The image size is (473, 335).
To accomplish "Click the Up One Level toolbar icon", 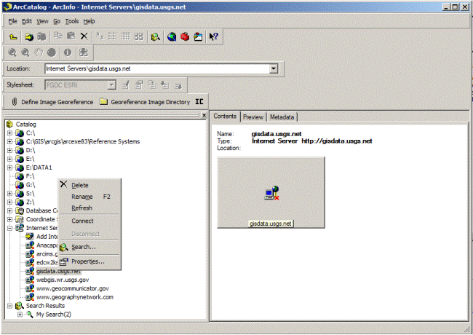I will (13, 37).
